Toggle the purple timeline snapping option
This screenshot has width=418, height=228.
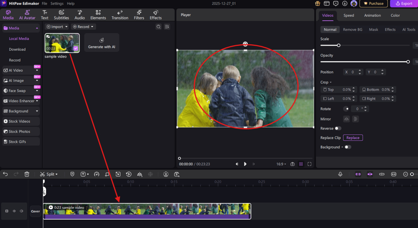tap(370, 174)
